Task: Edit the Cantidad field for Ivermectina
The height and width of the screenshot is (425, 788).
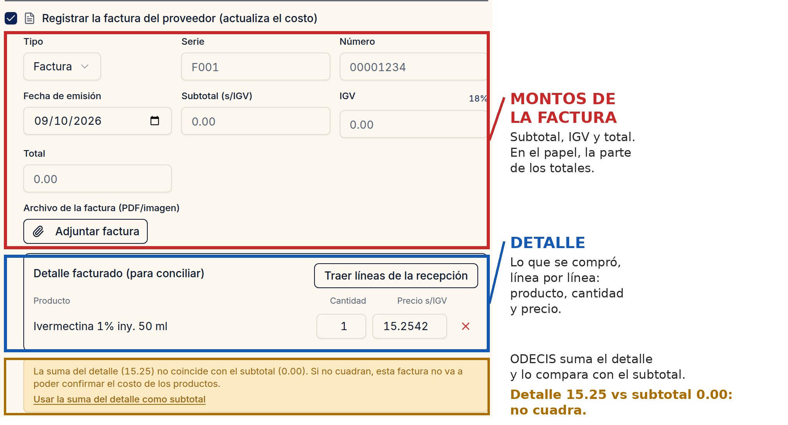Action: (x=341, y=326)
